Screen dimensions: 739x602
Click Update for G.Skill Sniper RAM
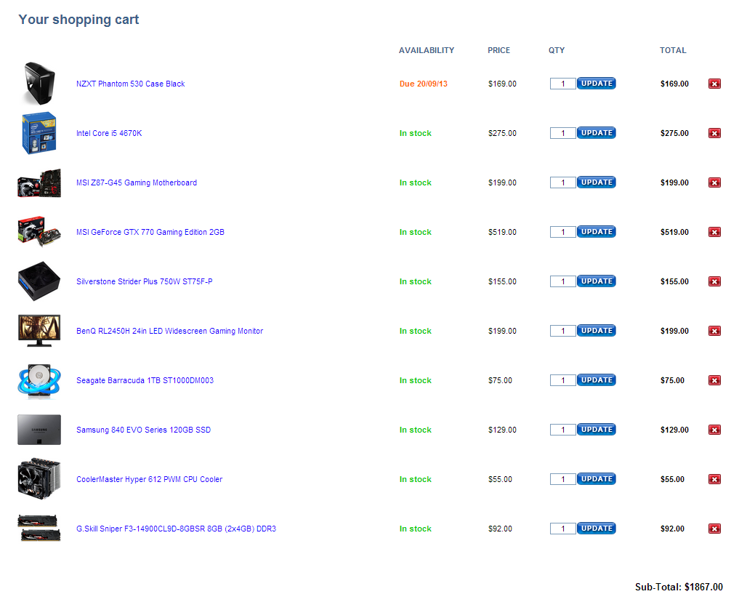pos(596,529)
